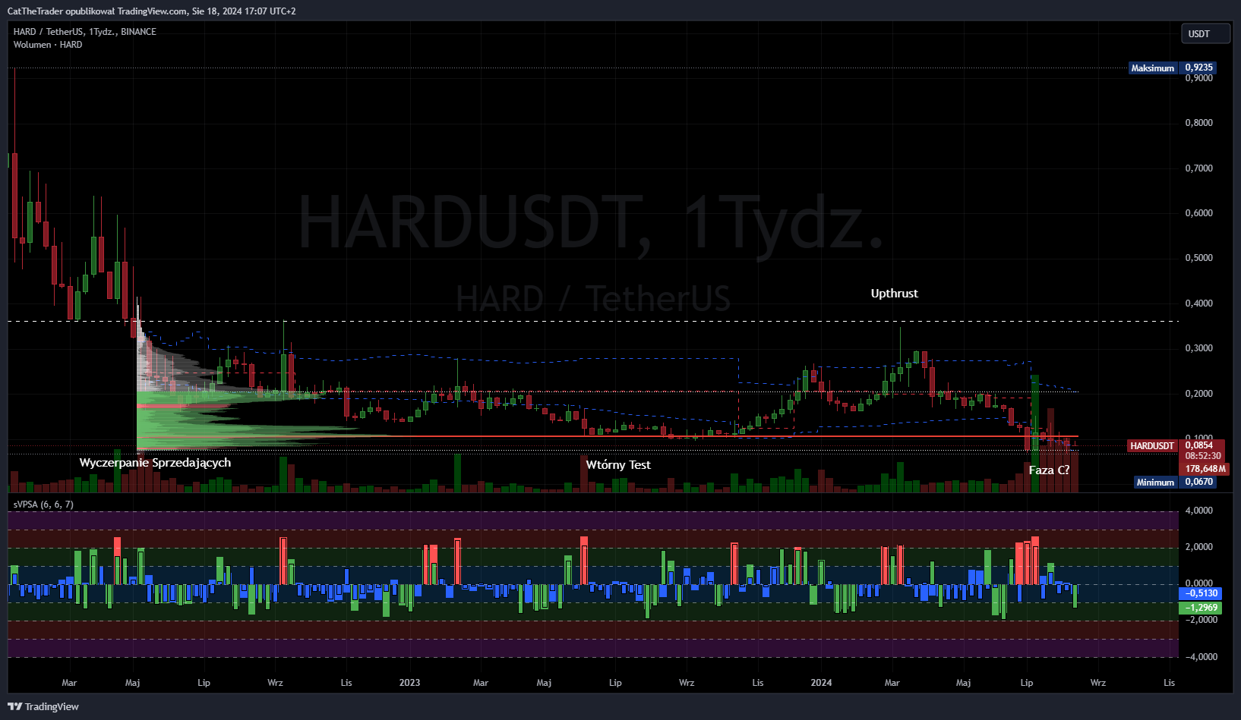
Task: Click the 08:52:30 countdown timer
Action: [x=1203, y=457]
